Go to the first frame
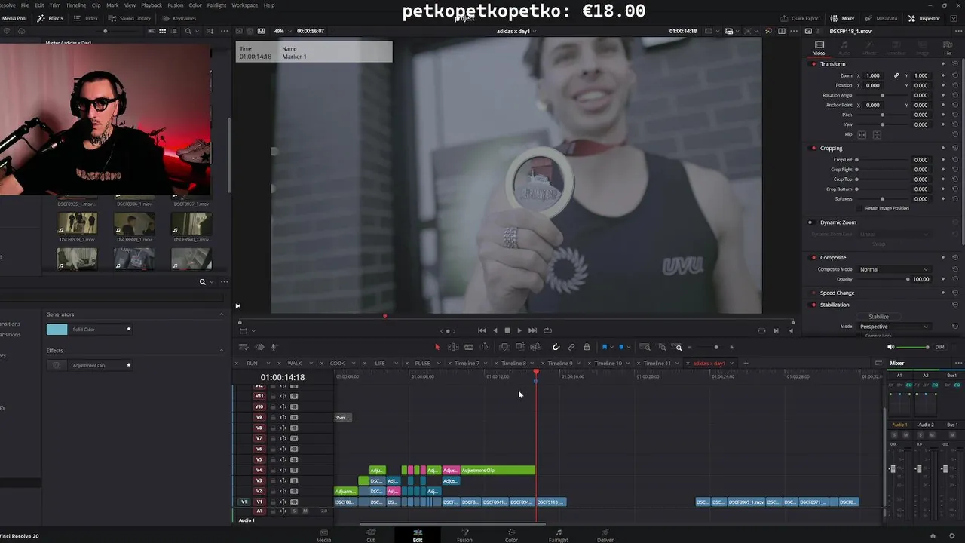This screenshot has width=965, height=543. 482,330
